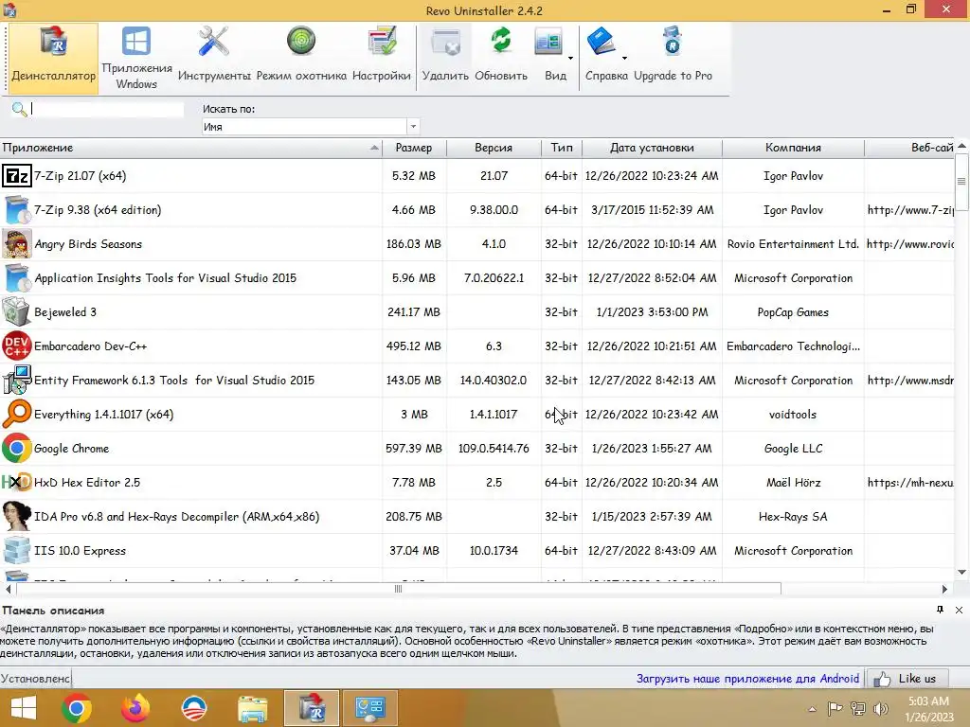The width and height of the screenshot is (970, 727).
Task: Sort by Версия column header
Action: click(x=494, y=148)
